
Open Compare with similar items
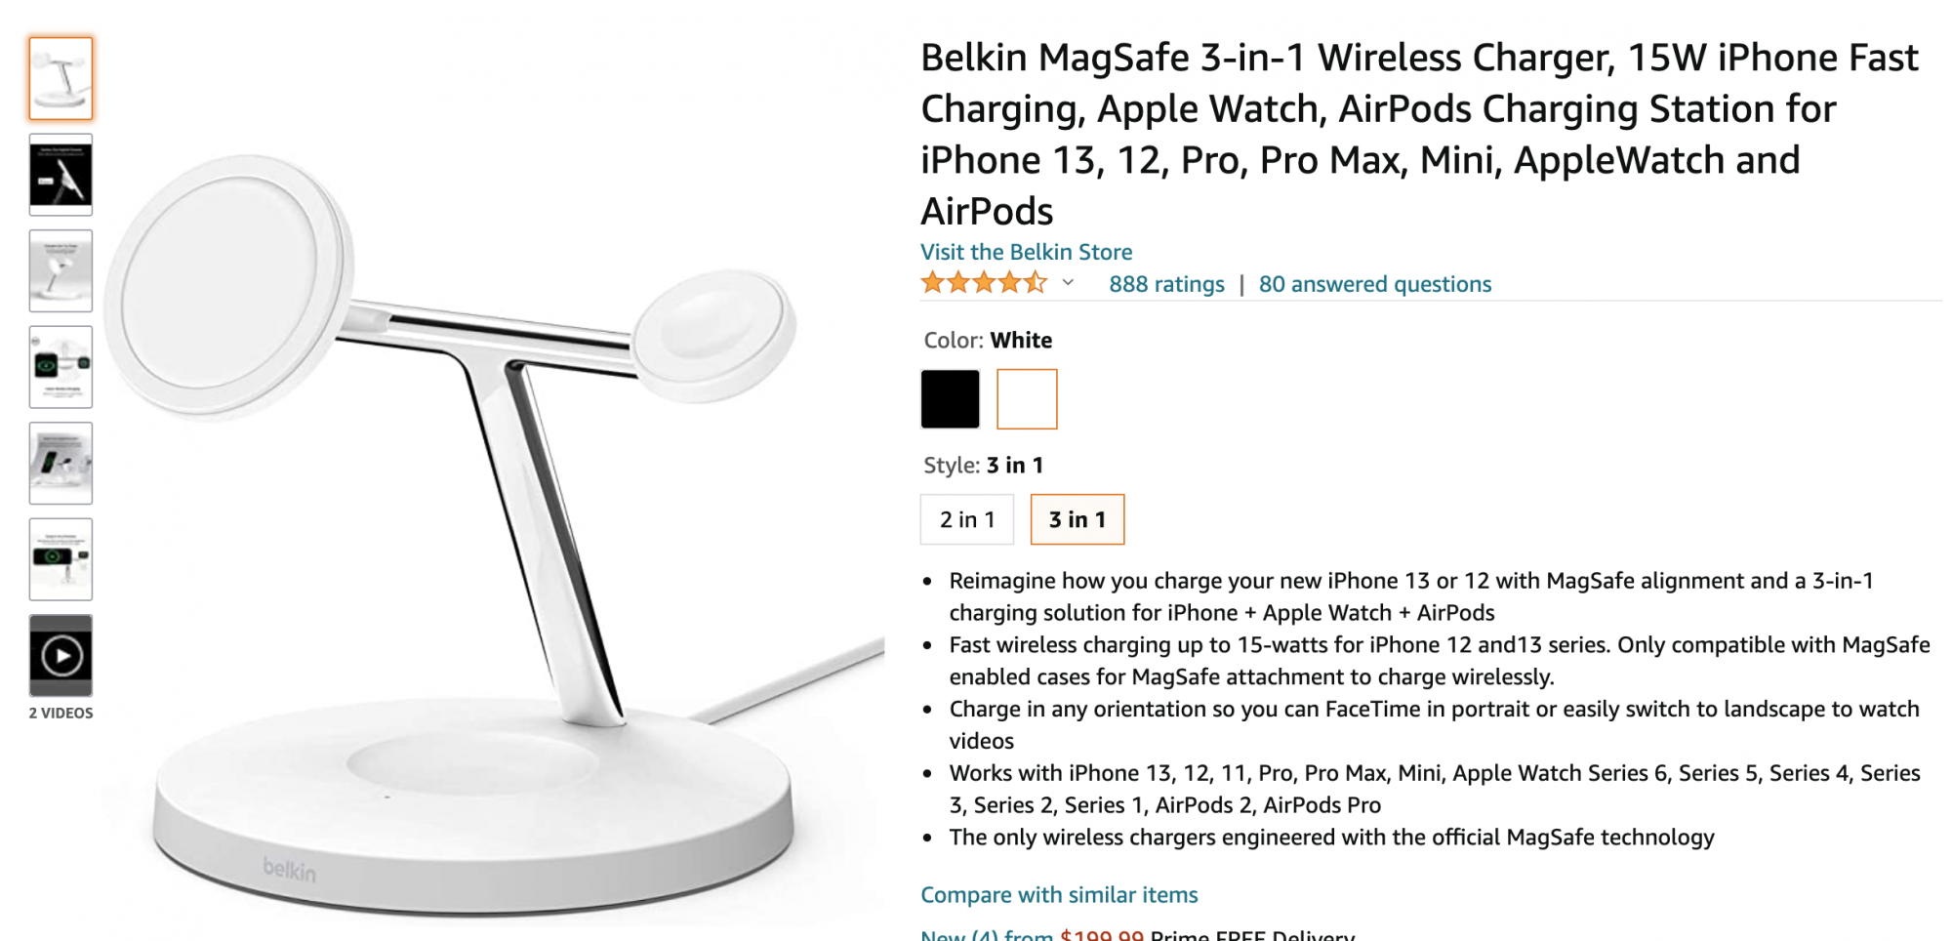1059,895
